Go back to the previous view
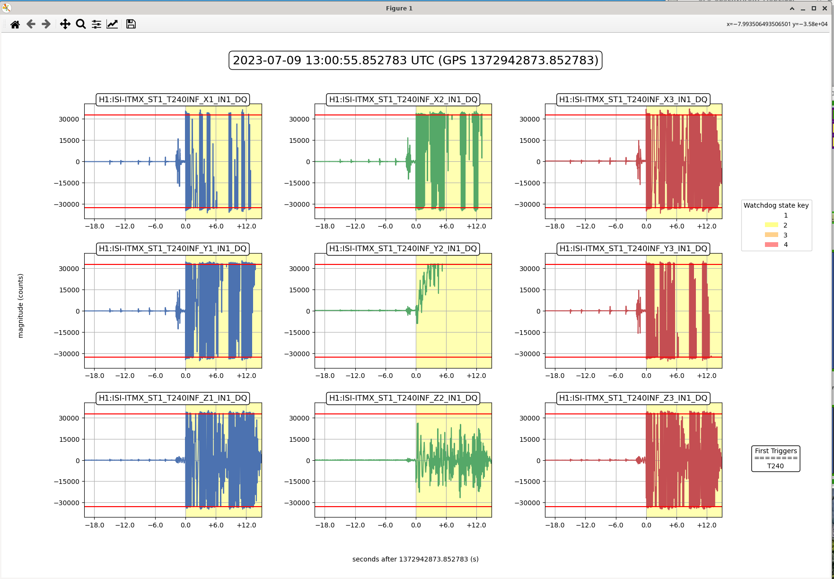This screenshot has height=579, width=834. coord(31,24)
